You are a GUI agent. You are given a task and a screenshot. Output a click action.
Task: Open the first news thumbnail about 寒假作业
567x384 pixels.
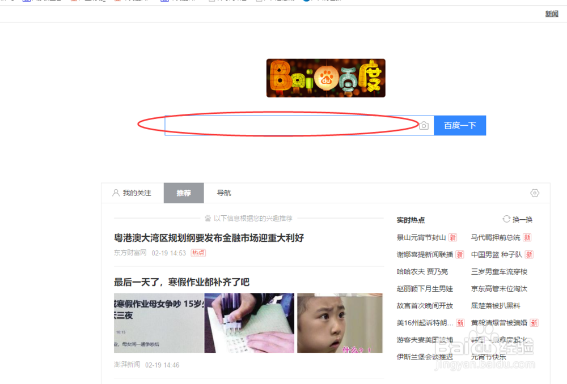pos(159,323)
